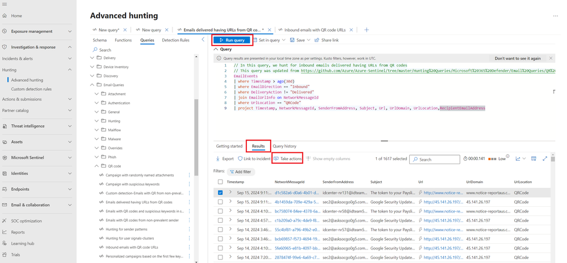Click the add new query tab plus icon
The height and width of the screenshot is (263, 567).
point(366,30)
